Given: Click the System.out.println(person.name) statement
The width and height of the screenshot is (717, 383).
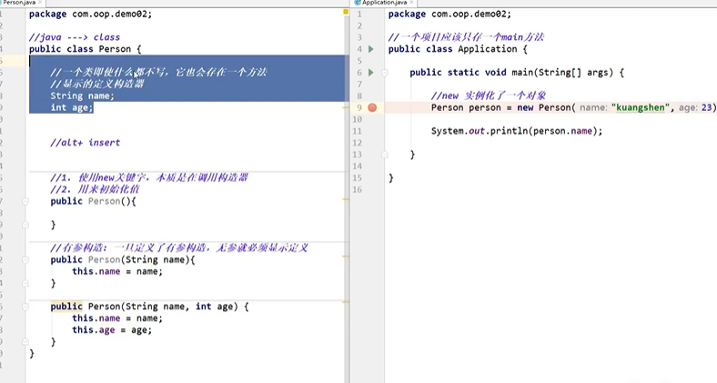Looking at the screenshot, I should 517,131.
